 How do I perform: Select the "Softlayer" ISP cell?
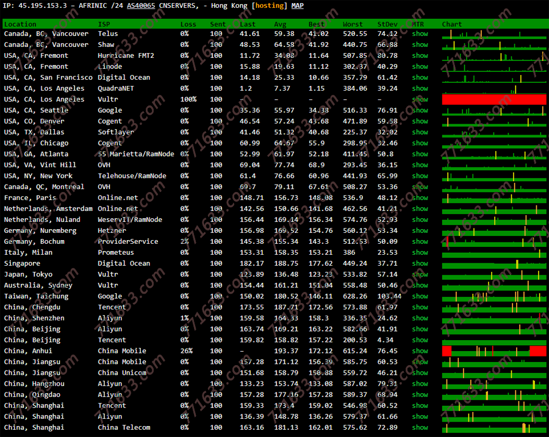tap(116, 132)
